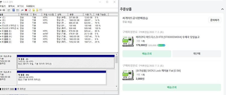Screen dimensions: 226x95
Task: Click the 7452.02 GB capacity cell
Action: click(x=74, y=42)
